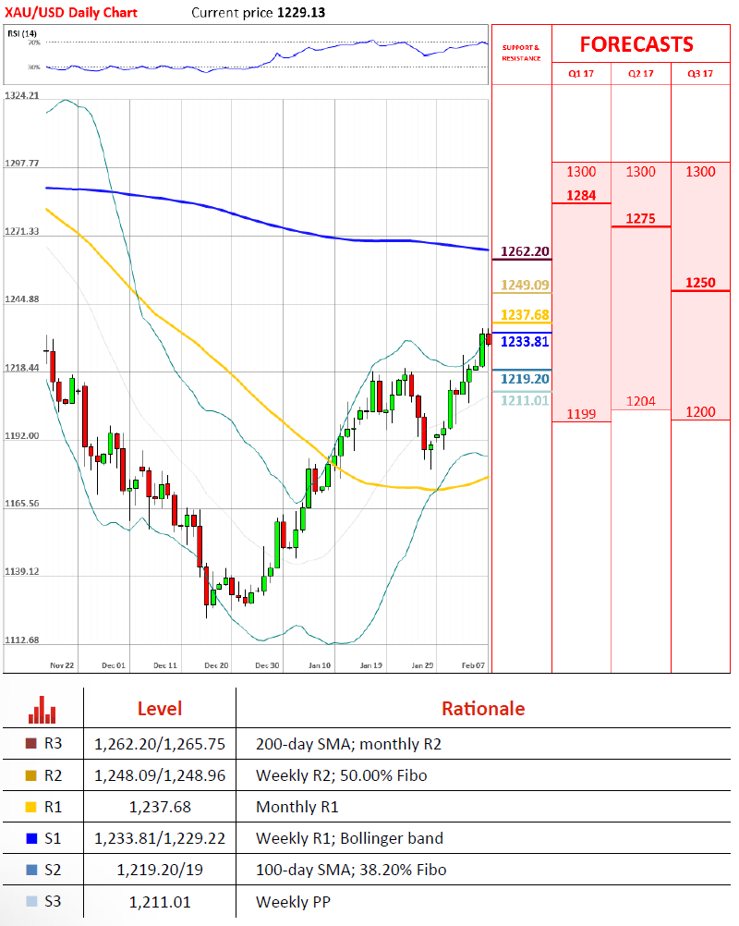
Task: Click the Level column header
Action: 160,709
